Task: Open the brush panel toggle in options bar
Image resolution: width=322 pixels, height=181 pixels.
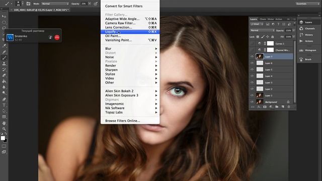Action: point(28,4)
